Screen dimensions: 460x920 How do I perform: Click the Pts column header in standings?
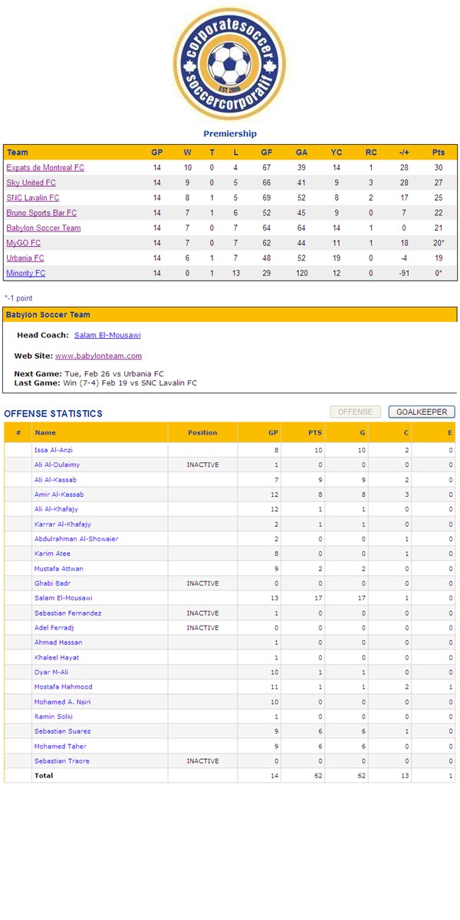[x=439, y=153]
